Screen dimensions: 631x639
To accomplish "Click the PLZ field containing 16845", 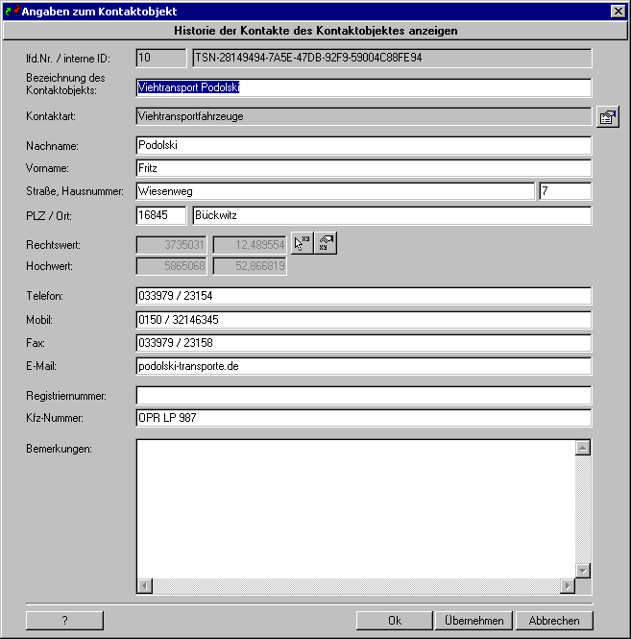I will tap(161, 215).
